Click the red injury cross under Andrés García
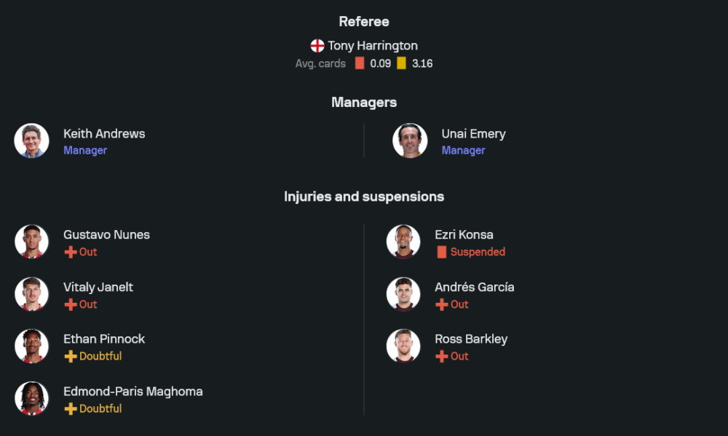 441,304
